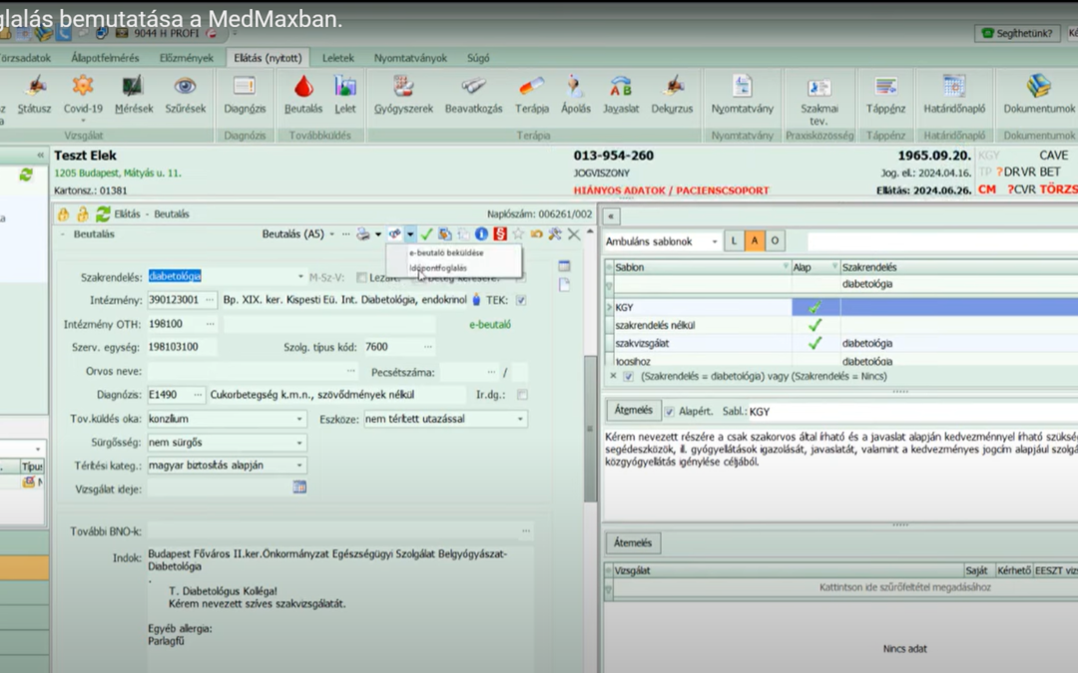
Task: Open the Gyógyszerek ribbon icon
Action: click(401, 92)
